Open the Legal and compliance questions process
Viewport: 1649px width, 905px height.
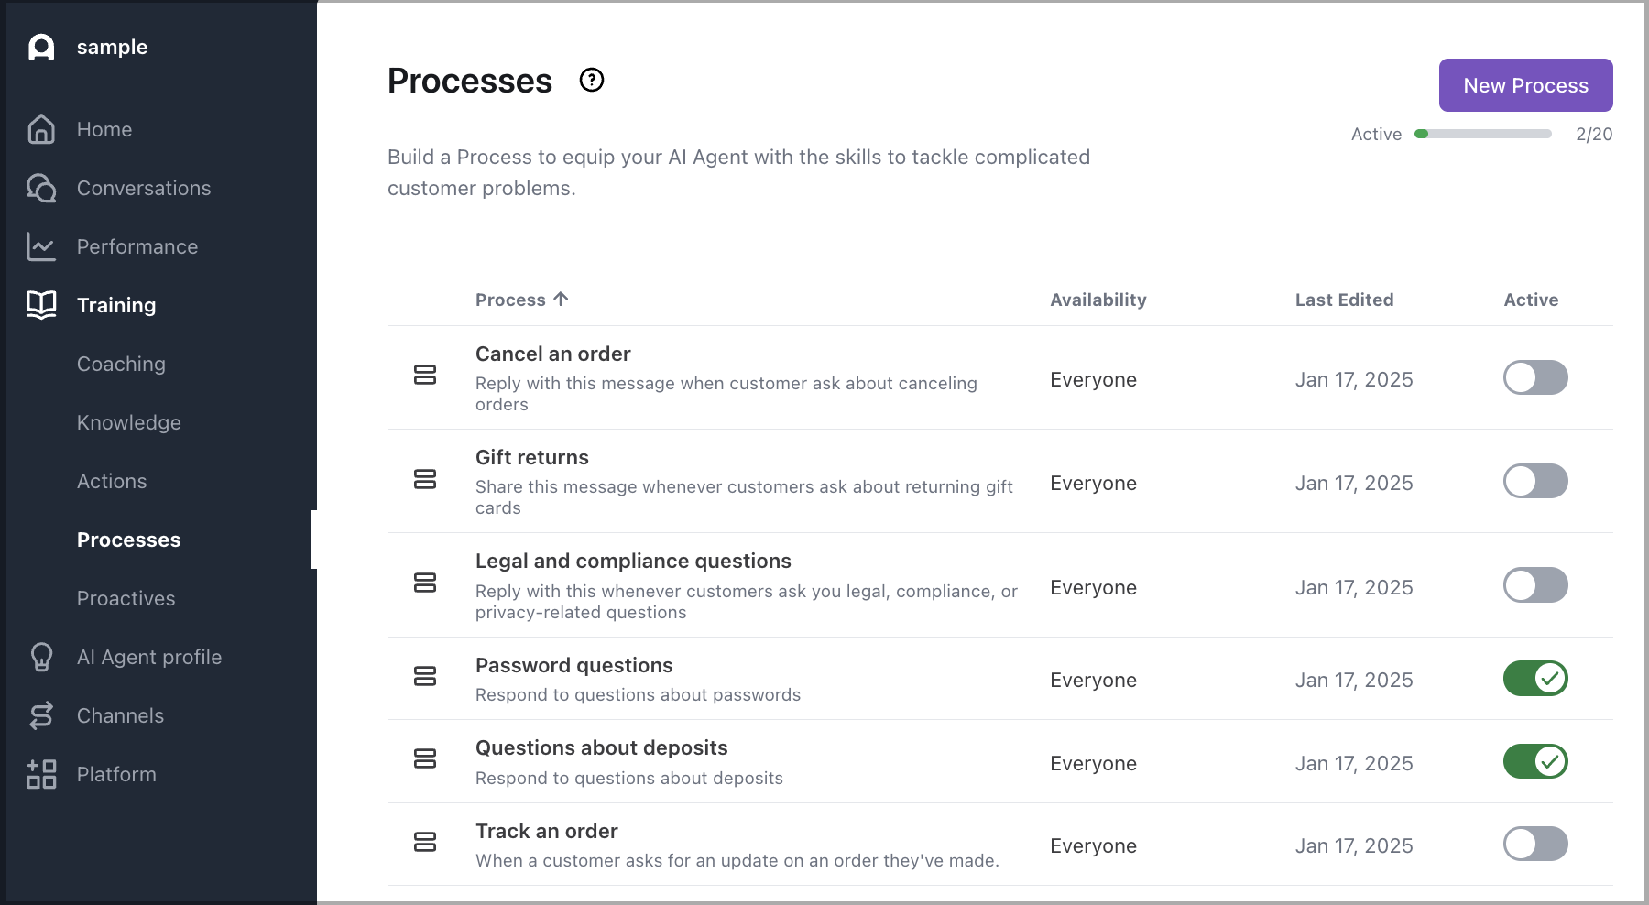pyautogui.click(x=633, y=561)
